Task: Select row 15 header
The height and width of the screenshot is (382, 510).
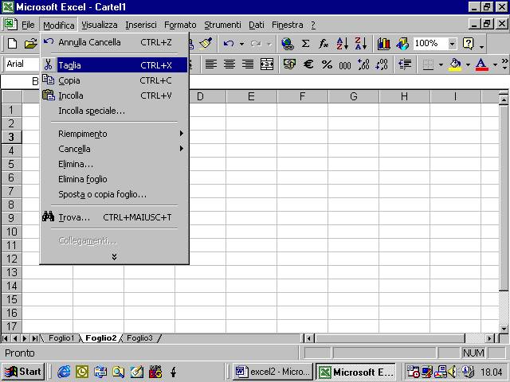Action: pyautogui.click(x=11, y=299)
